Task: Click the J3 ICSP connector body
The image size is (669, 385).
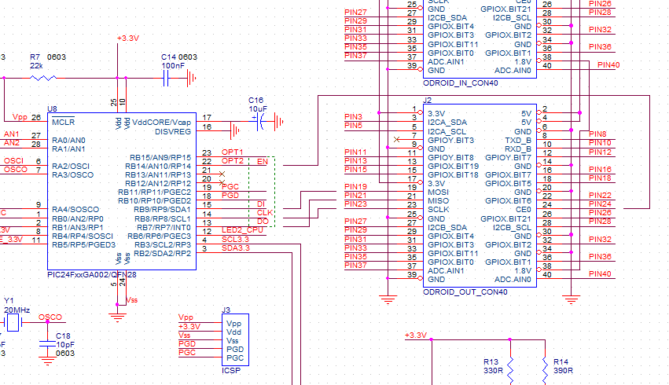Action: click(235, 339)
